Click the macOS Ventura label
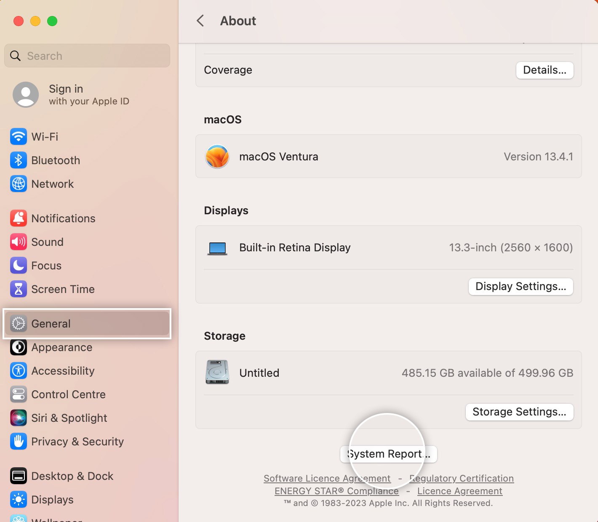Viewport: 598px width, 522px height. pyautogui.click(x=279, y=157)
